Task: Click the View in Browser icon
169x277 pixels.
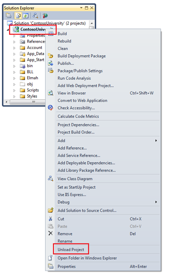Action: tap(51, 93)
